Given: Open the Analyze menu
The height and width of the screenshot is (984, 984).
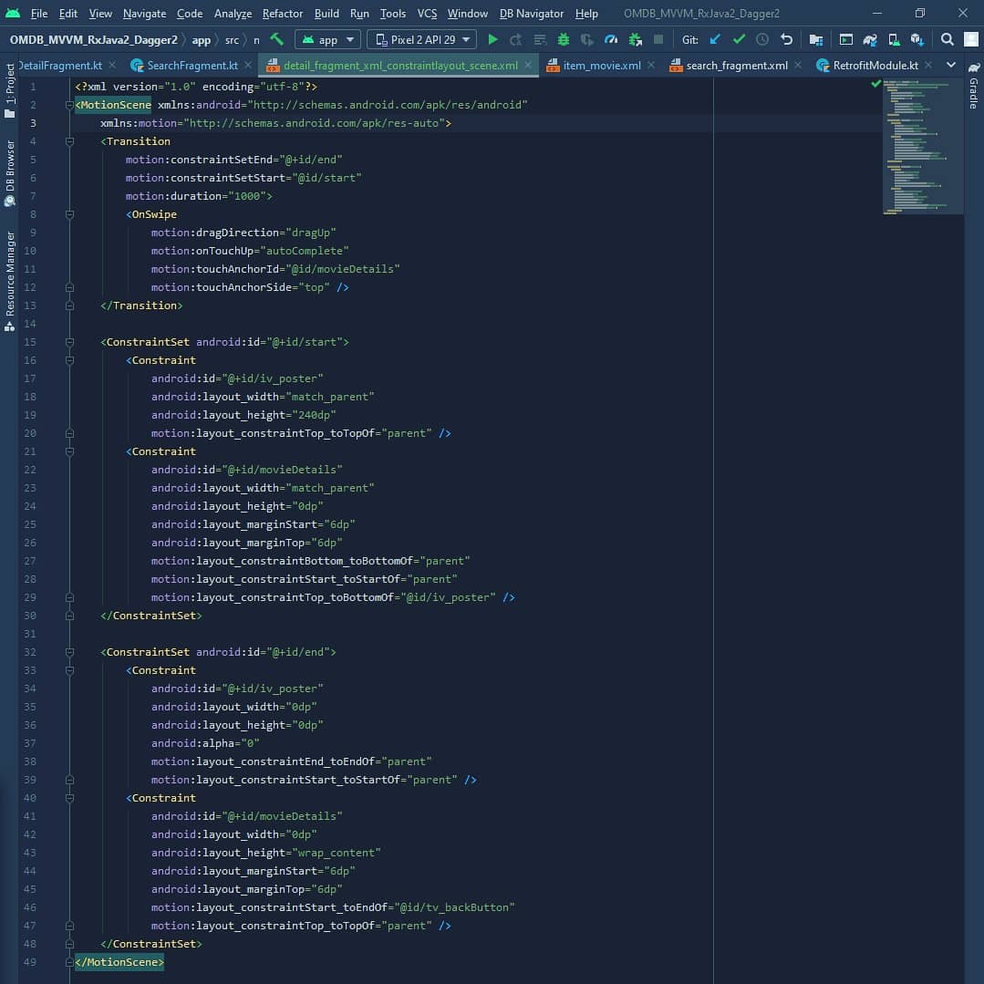Looking at the screenshot, I should 233,13.
